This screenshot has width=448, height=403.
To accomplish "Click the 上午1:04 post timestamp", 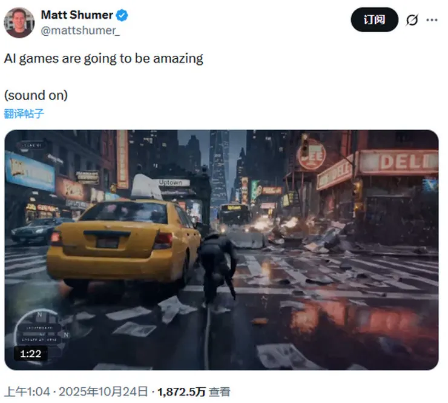I will coord(27,391).
